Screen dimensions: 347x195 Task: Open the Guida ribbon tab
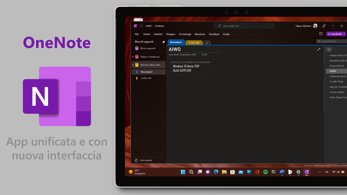pyautogui.click(x=226, y=34)
